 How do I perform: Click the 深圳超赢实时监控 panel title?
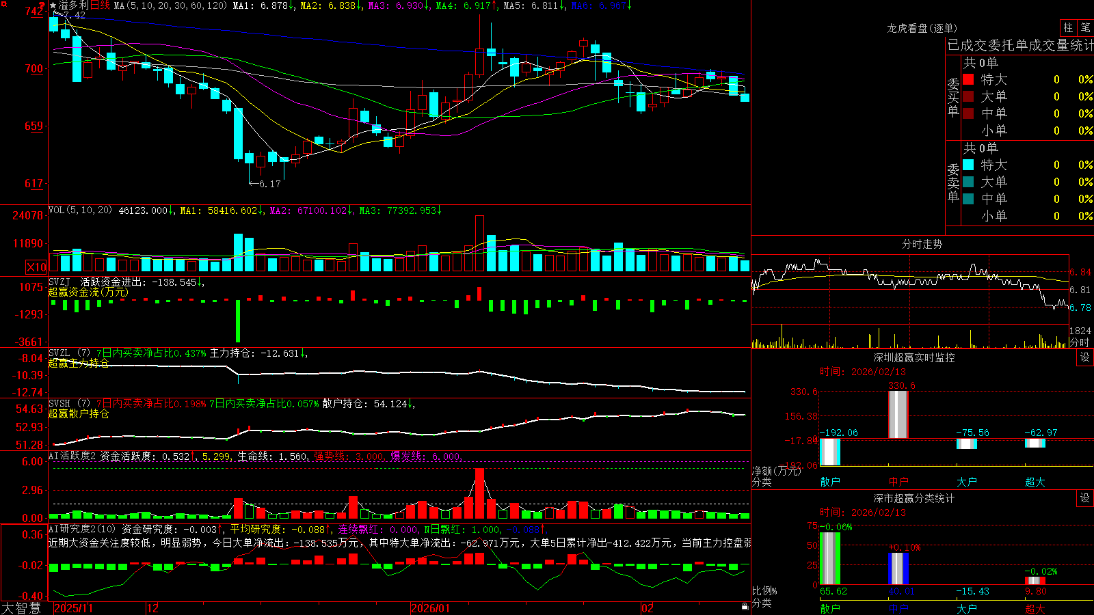pyautogui.click(x=914, y=357)
